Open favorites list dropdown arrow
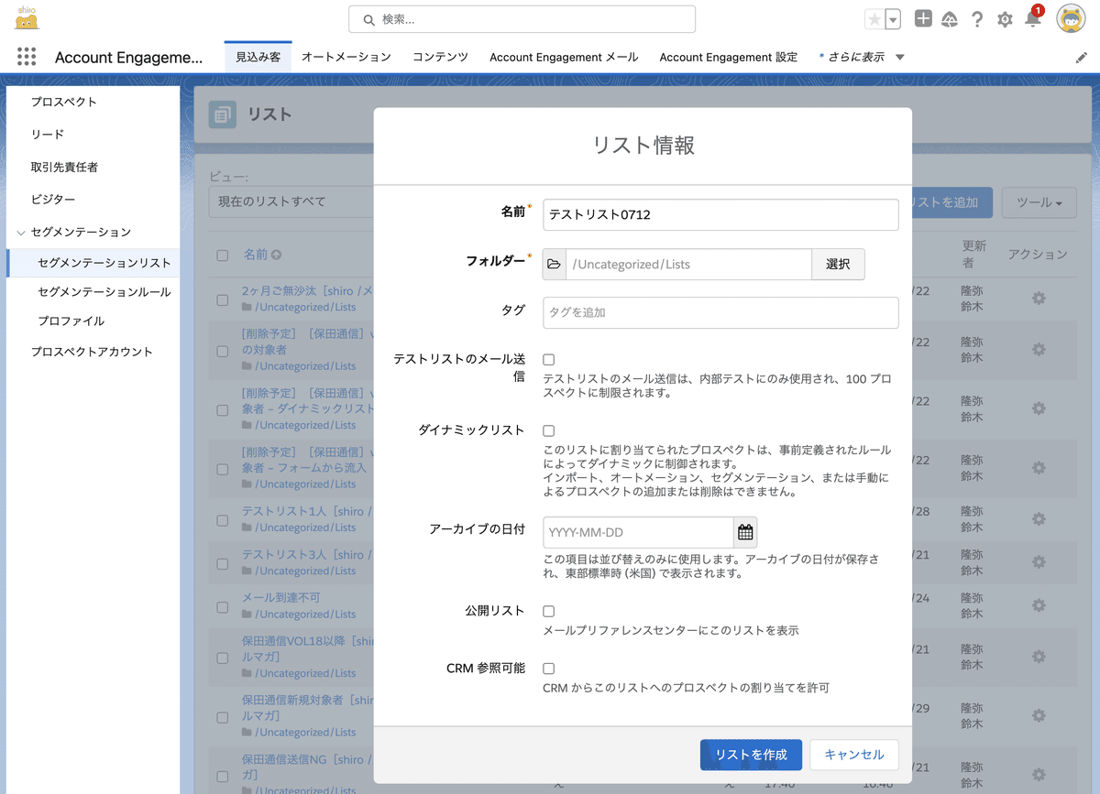 (893, 19)
